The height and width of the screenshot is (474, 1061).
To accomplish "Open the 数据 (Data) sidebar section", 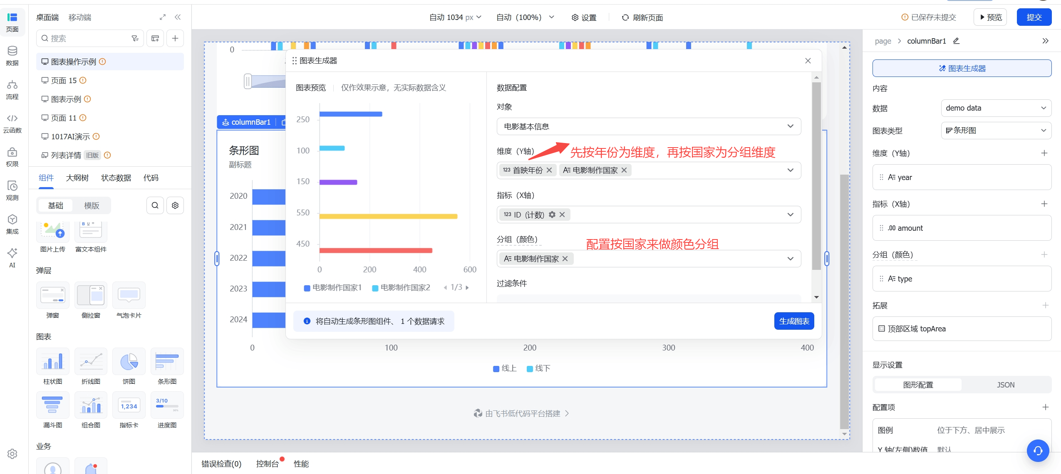I will point(12,56).
